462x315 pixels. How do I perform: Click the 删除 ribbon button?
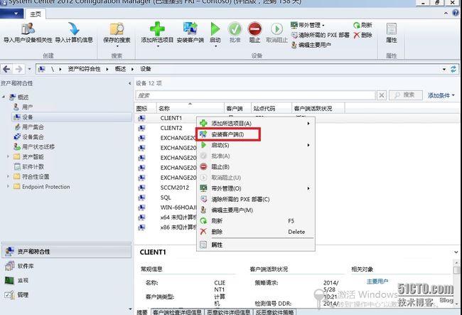362,35
